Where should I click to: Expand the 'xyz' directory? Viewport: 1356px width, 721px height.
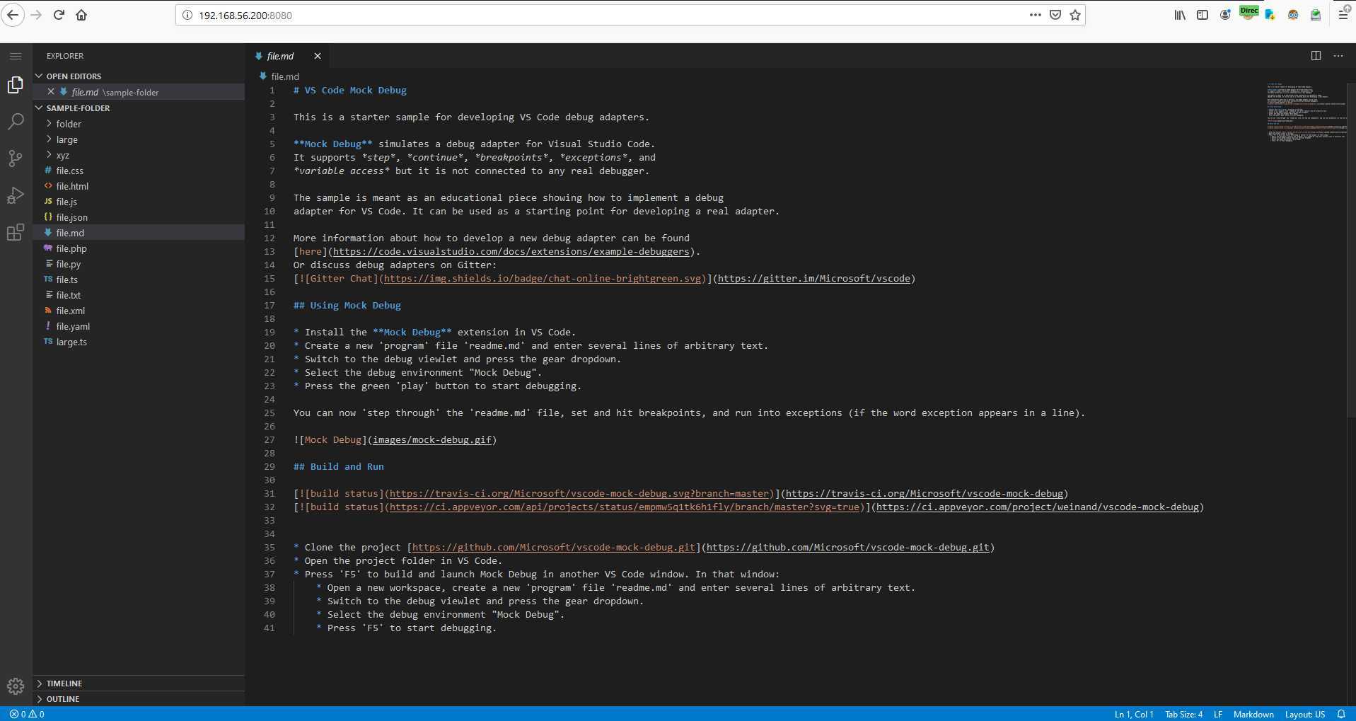click(x=139, y=155)
